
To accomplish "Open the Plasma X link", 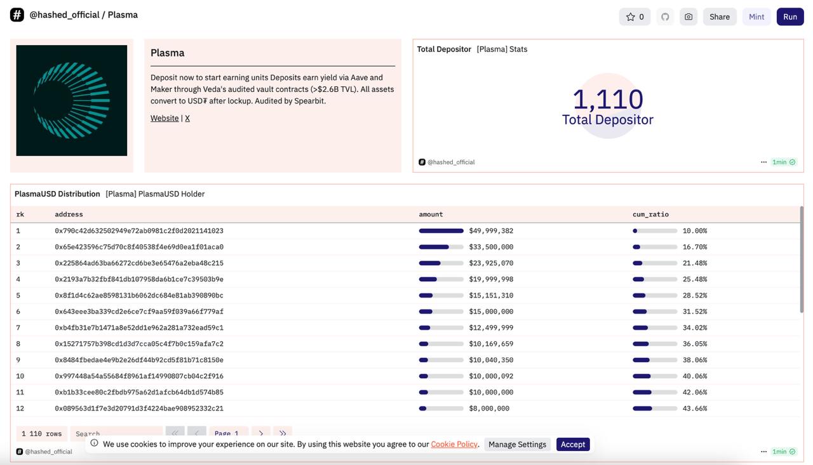I will coord(187,118).
